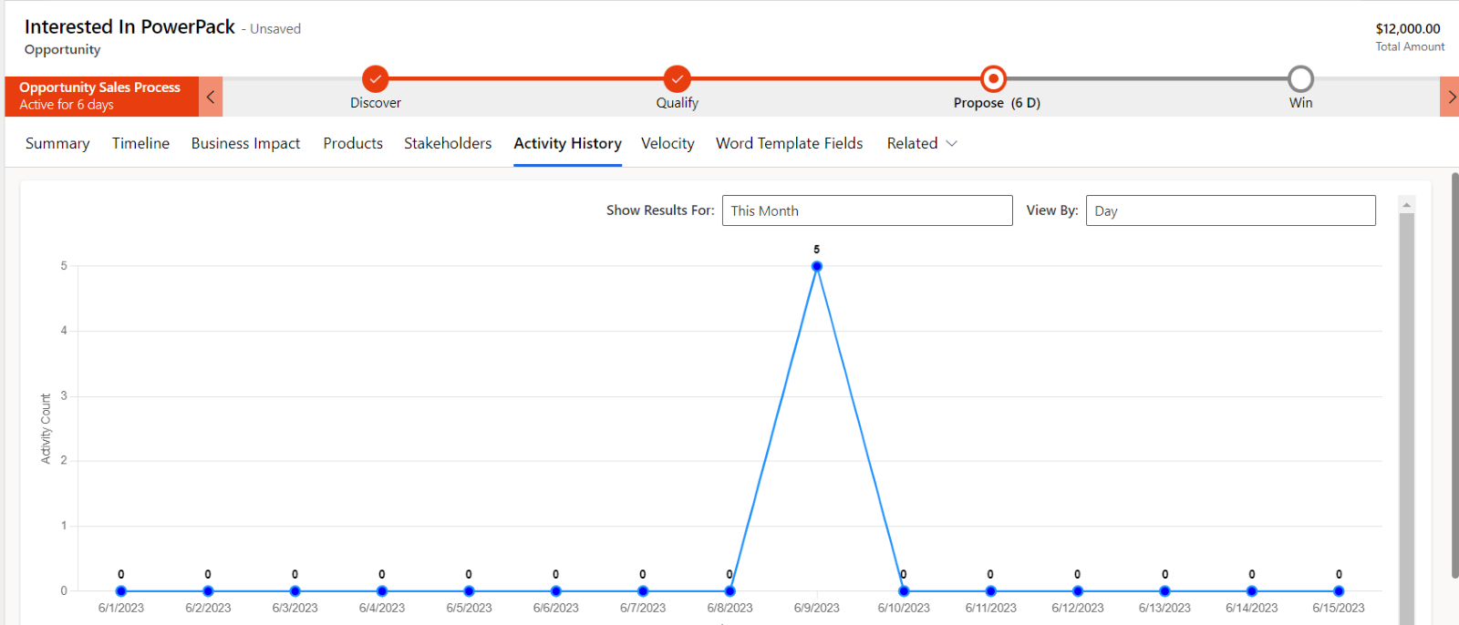1459x625 pixels.
Task: Click the 6/15/2023 data point
Action: [1339, 591]
